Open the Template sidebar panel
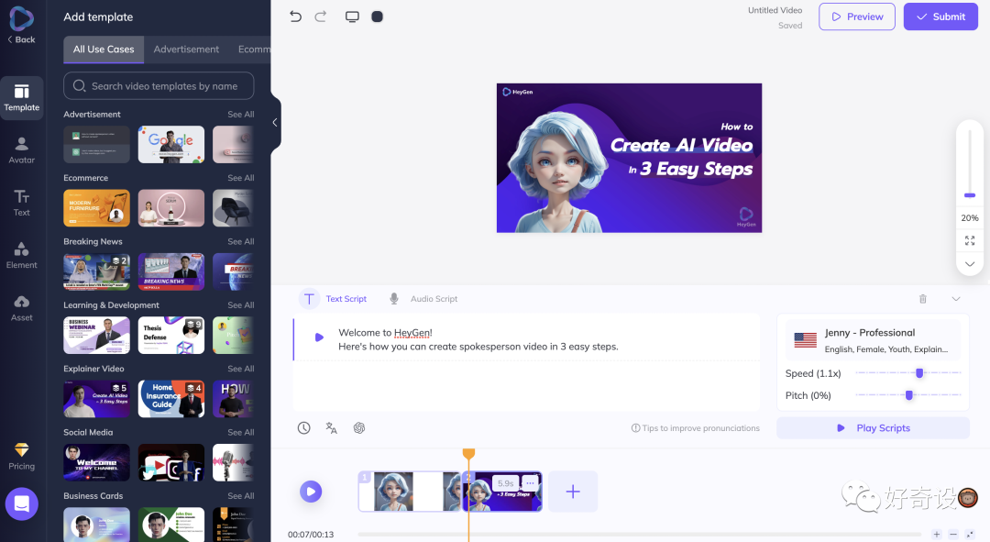The image size is (990, 542). pyautogui.click(x=22, y=98)
